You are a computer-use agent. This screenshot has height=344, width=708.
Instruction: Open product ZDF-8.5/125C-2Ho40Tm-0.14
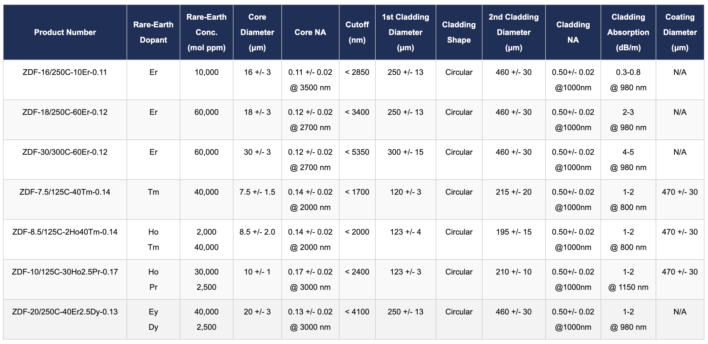(65, 232)
